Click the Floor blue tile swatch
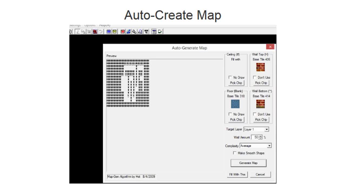Viewport: 346px width, 195px height. click(x=235, y=104)
